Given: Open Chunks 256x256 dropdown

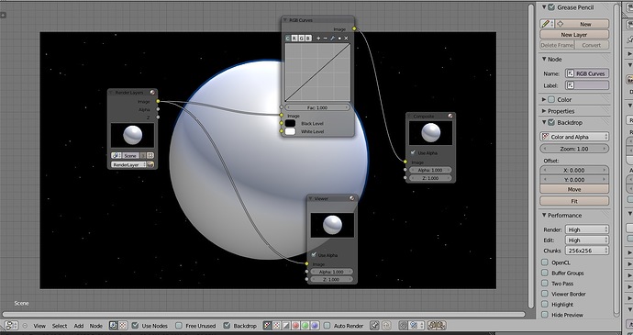Looking at the screenshot, I should pyautogui.click(x=586, y=251).
